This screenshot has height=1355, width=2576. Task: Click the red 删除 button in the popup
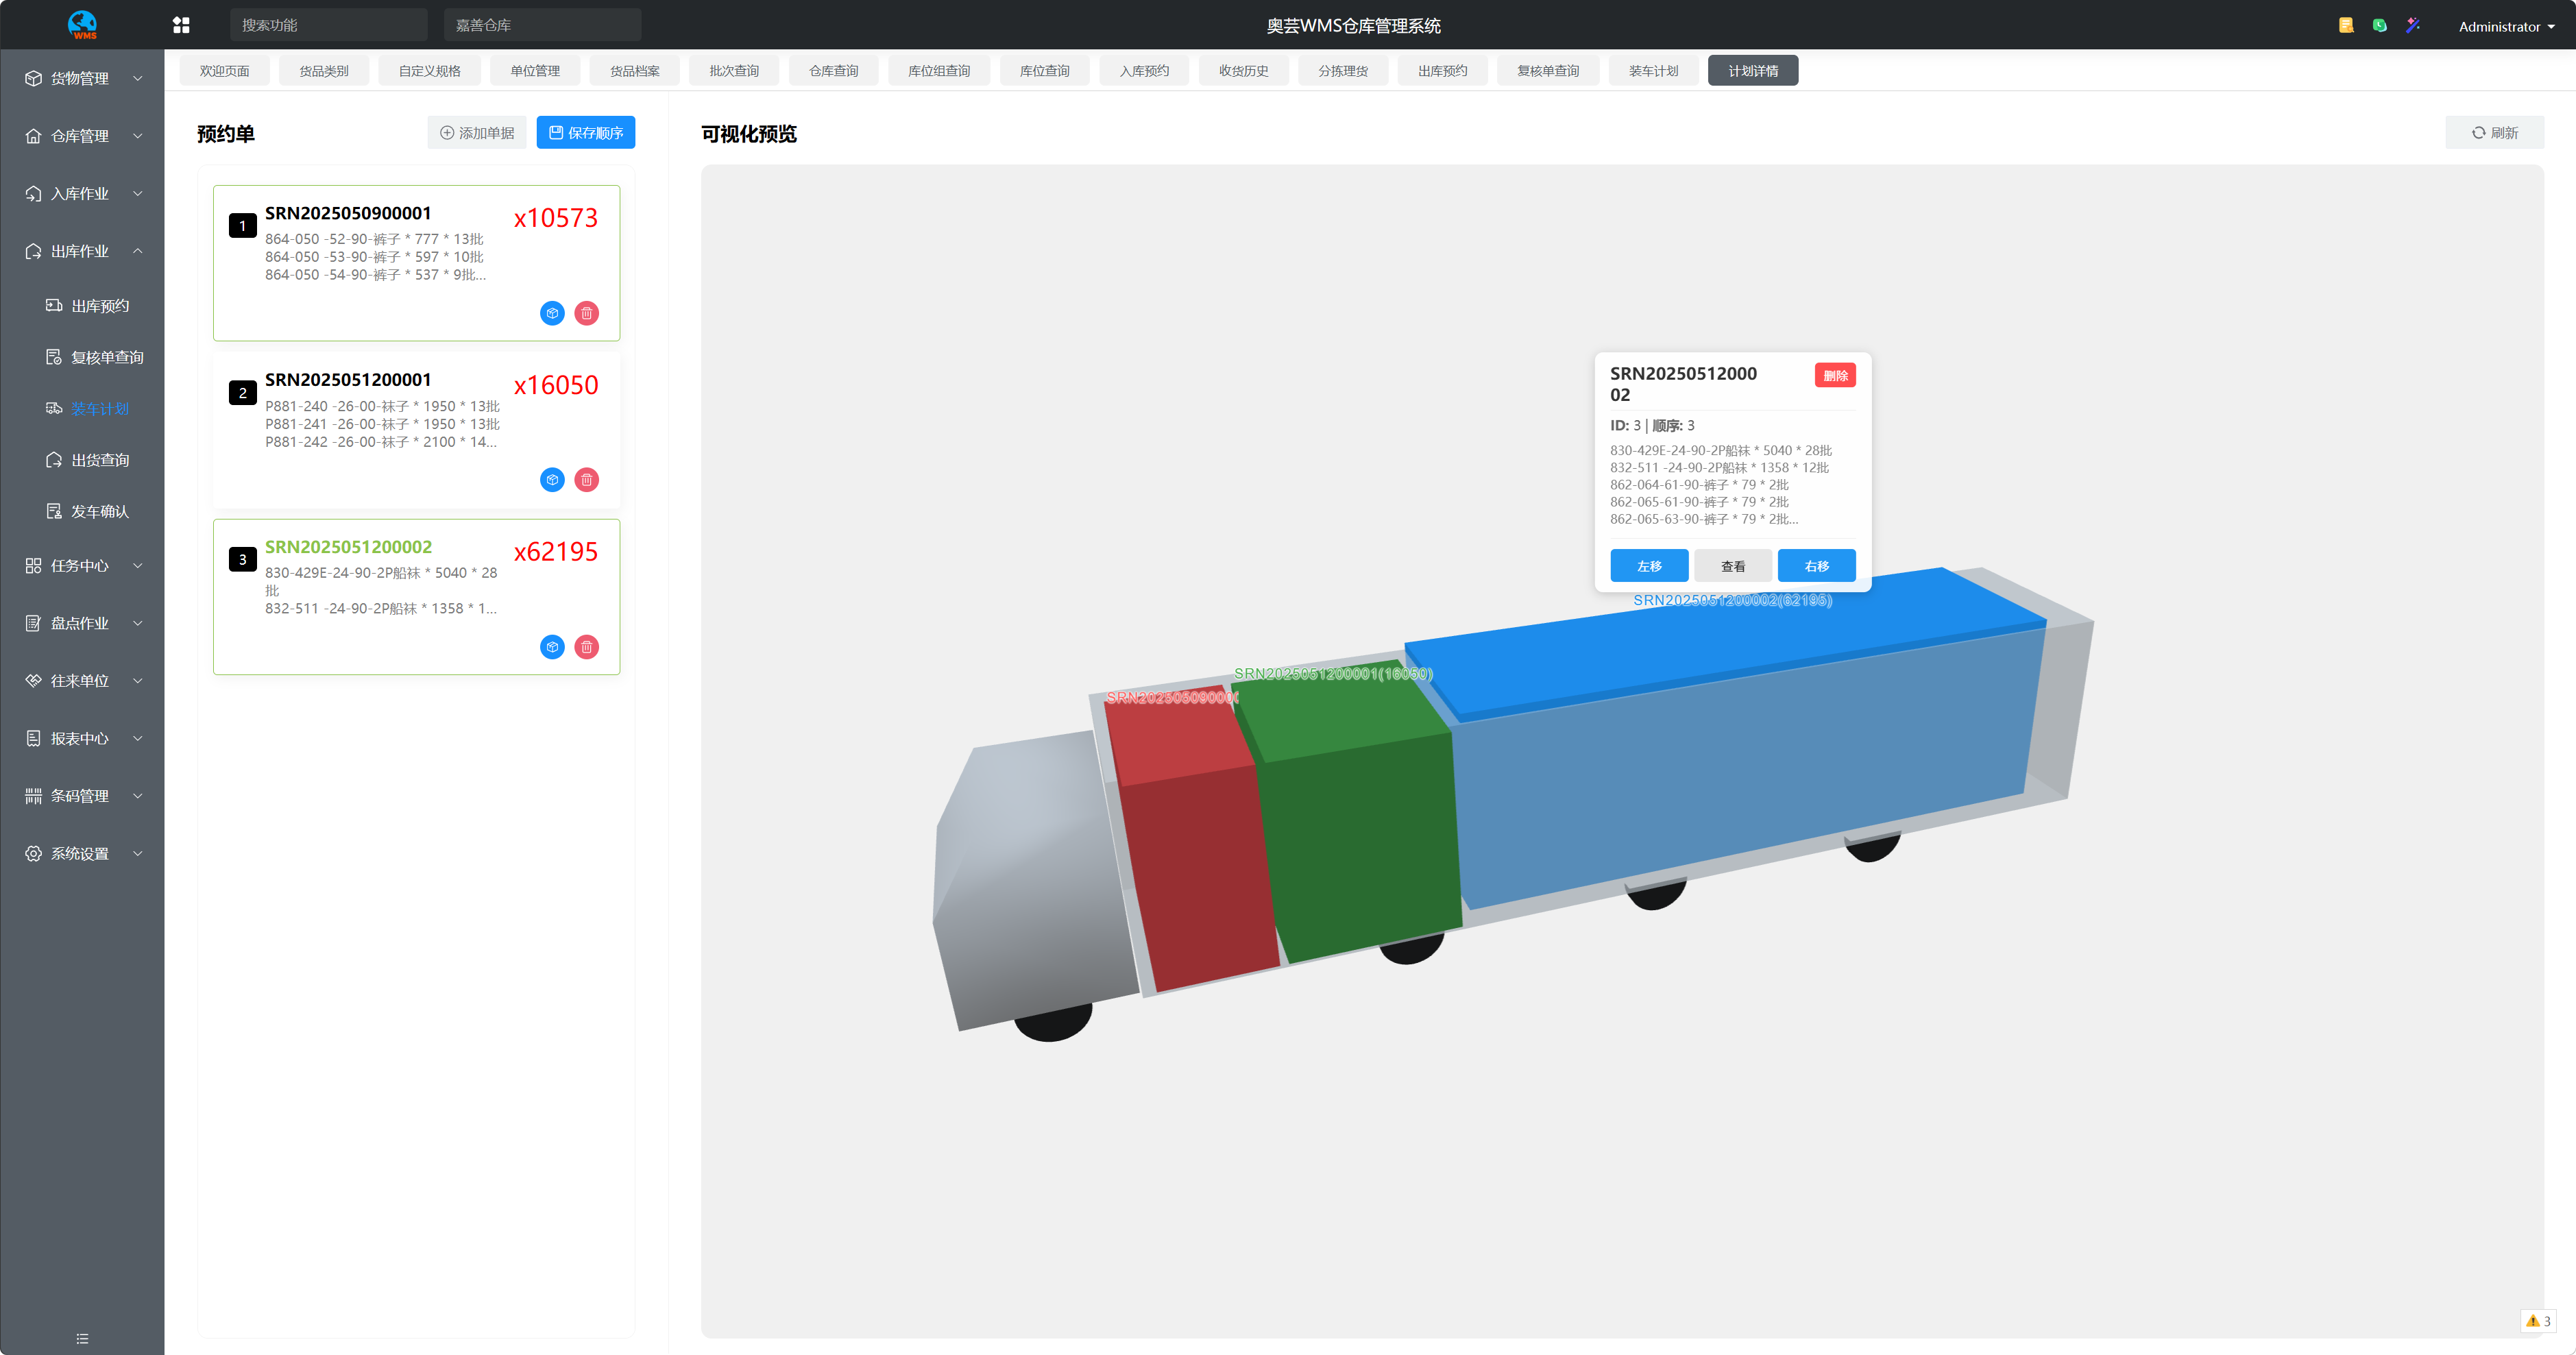click(x=1835, y=375)
